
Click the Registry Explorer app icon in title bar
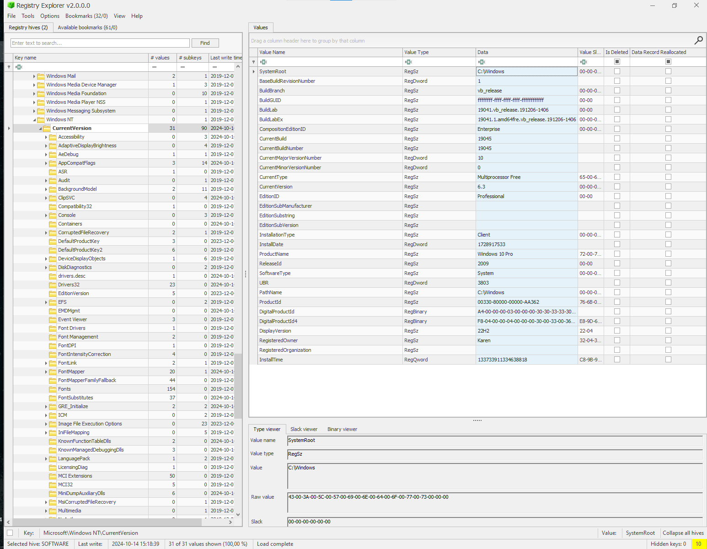pos(11,5)
